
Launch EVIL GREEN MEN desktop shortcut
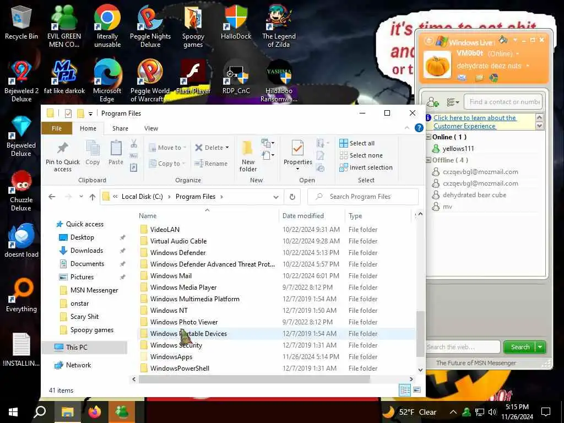(64, 27)
